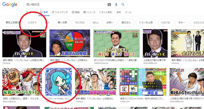The image size is (204, 109).
Task: Switch to the ニュース tab
Action: pos(89,12)
